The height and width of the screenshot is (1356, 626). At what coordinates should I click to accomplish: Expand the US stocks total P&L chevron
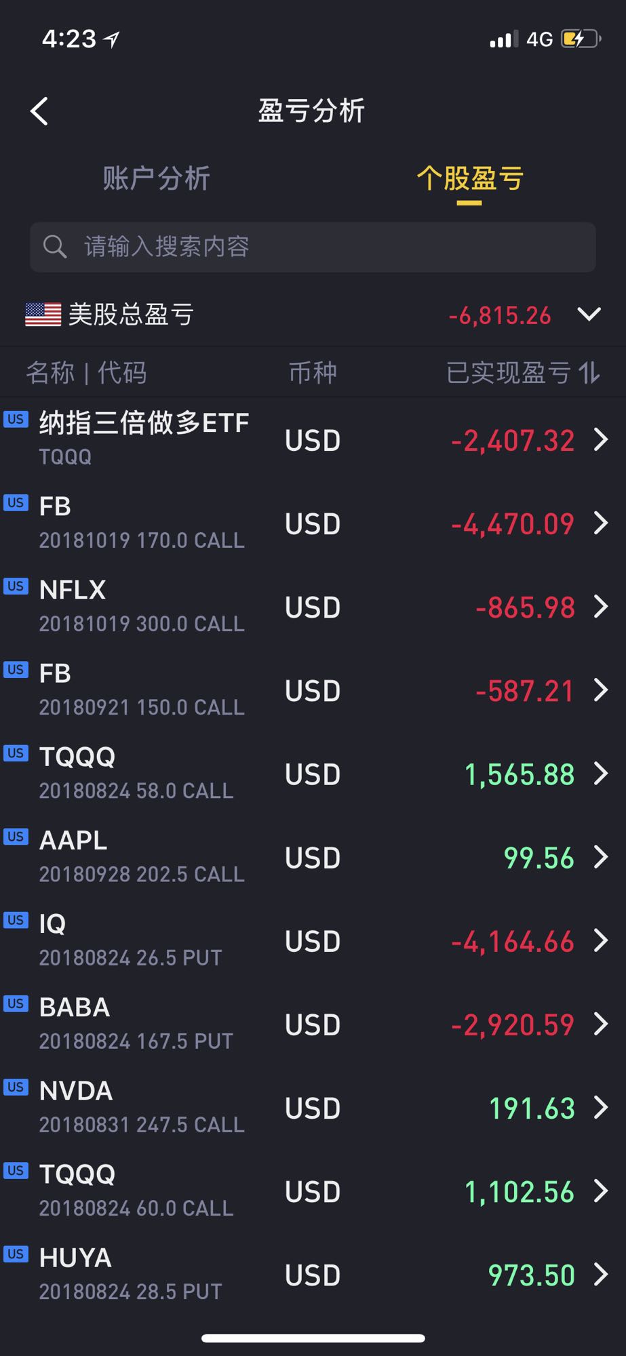click(589, 315)
